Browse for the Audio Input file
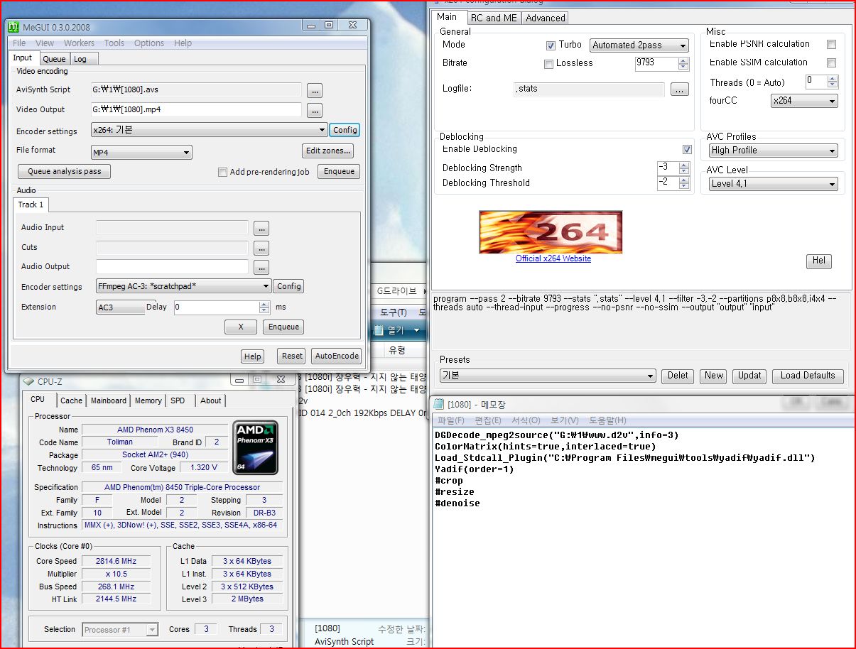This screenshot has height=649, width=856. (261, 228)
